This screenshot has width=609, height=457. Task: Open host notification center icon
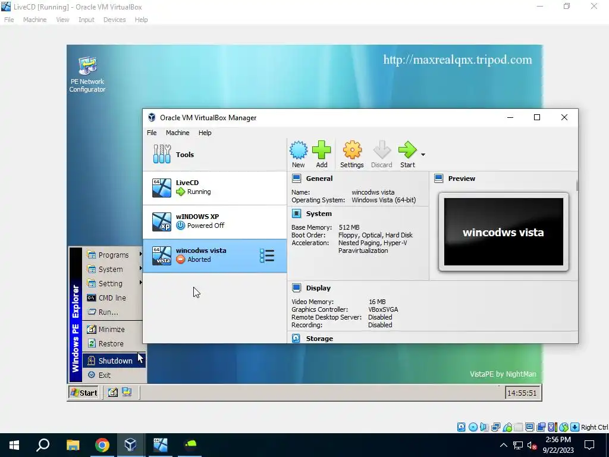click(589, 445)
